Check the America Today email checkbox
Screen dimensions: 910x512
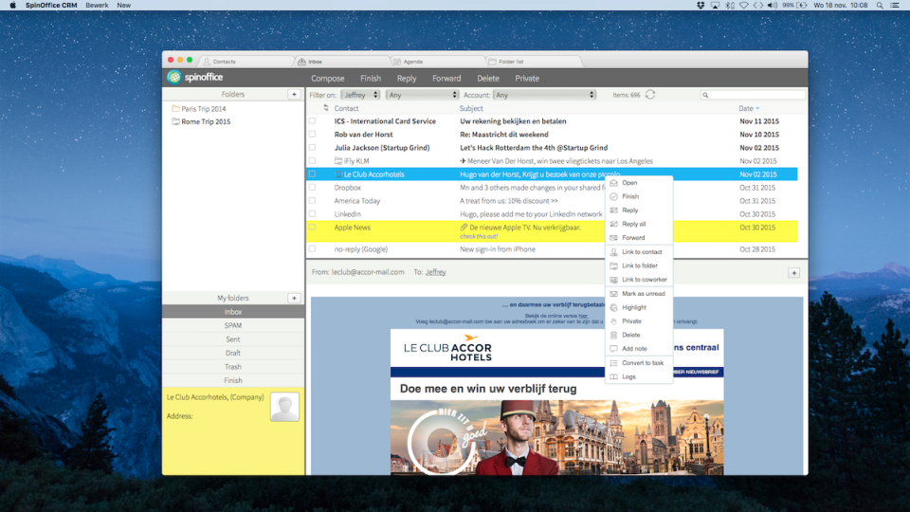point(312,201)
